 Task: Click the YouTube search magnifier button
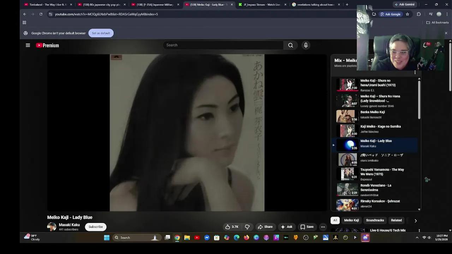(x=291, y=45)
